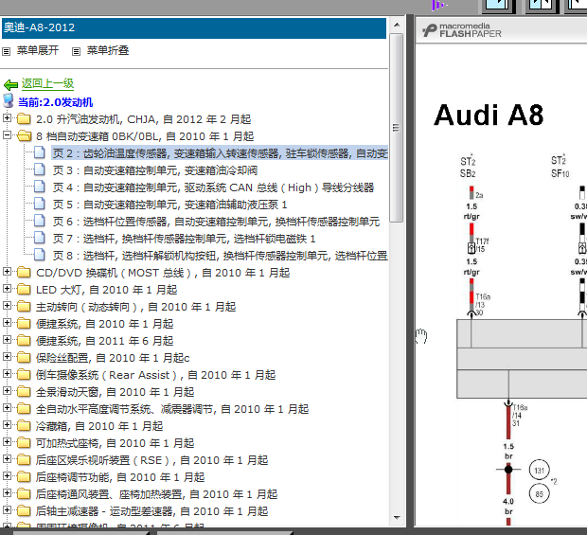Click the folder icon of 倒车摄像系统
This screenshot has height=535, width=587.
point(24,375)
